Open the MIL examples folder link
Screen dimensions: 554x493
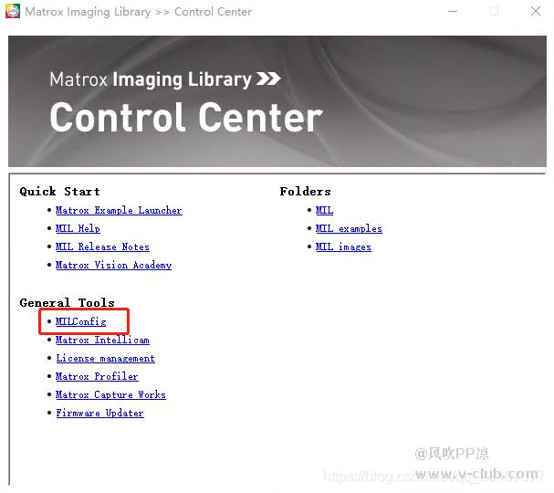click(349, 229)
